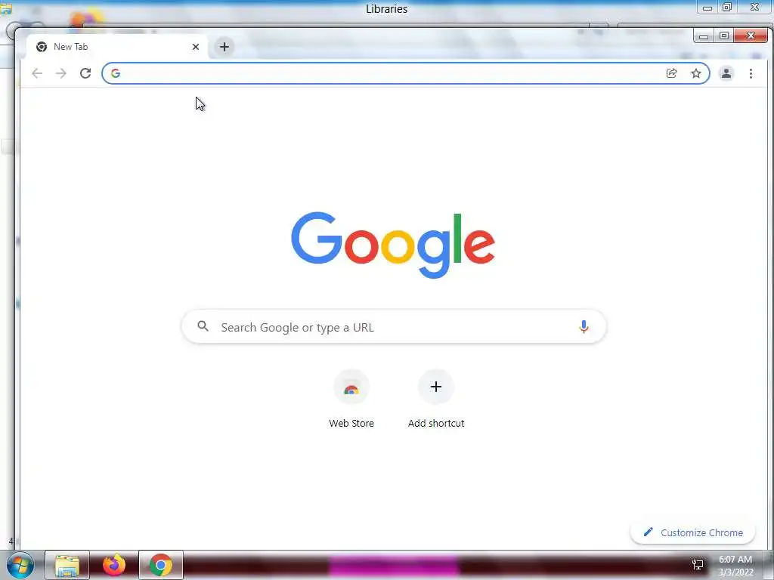Open Windows Explorer from taskbar
Screen dimensions: 774x580
tap(67, 565)
